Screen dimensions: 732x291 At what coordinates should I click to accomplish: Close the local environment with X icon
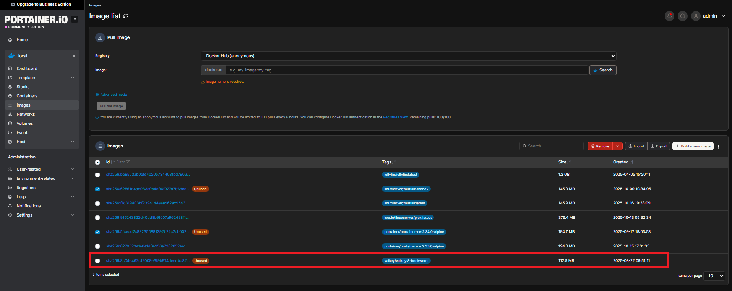74,56
